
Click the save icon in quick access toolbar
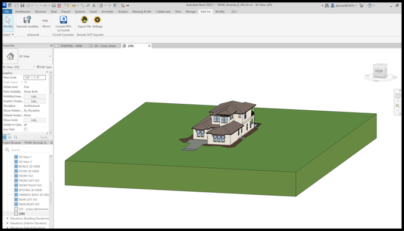(x=22, y=5)
